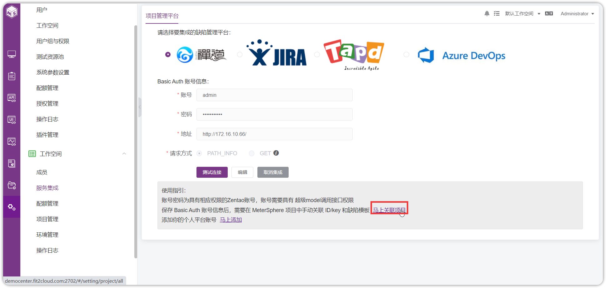This screenshot has height=288, width=606.
Task: Open the task list icon in header
Action: [x=497, y=13]
